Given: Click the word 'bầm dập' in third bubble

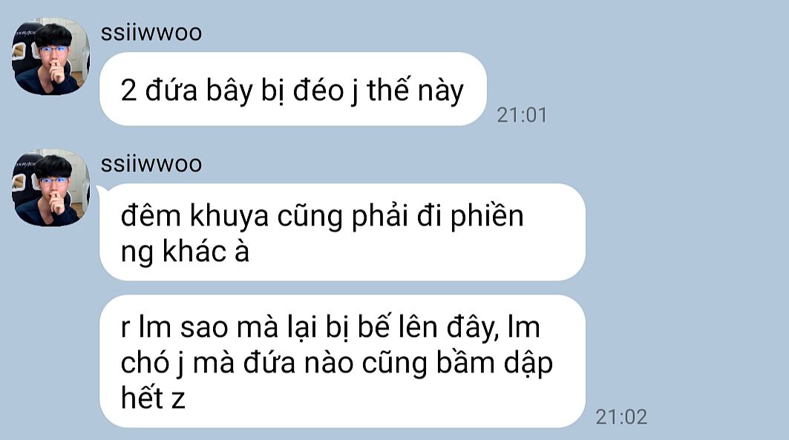Looking at the screenshot, I should (x=494, y=363).
